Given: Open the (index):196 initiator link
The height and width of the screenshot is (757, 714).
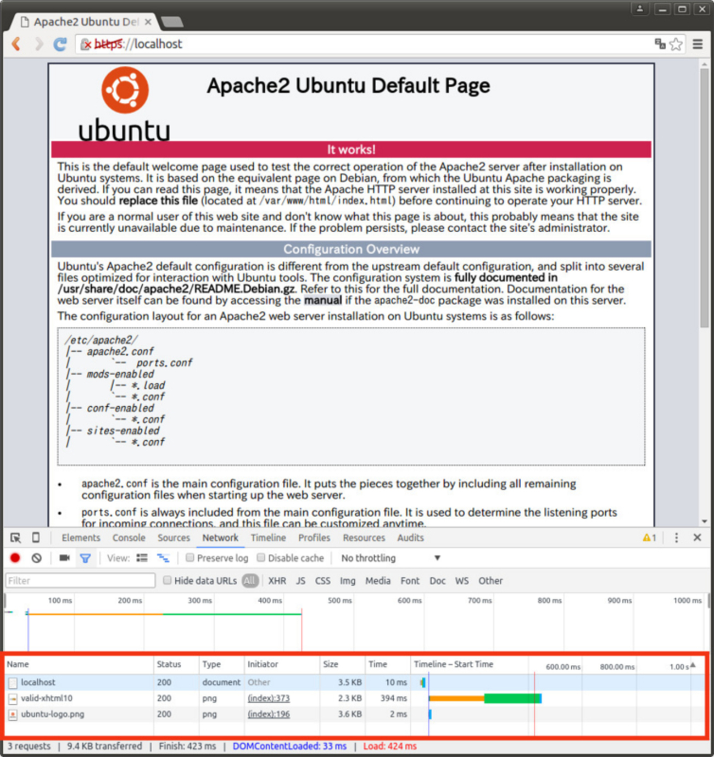Looking at the screenshot, I should click(269, 714).
